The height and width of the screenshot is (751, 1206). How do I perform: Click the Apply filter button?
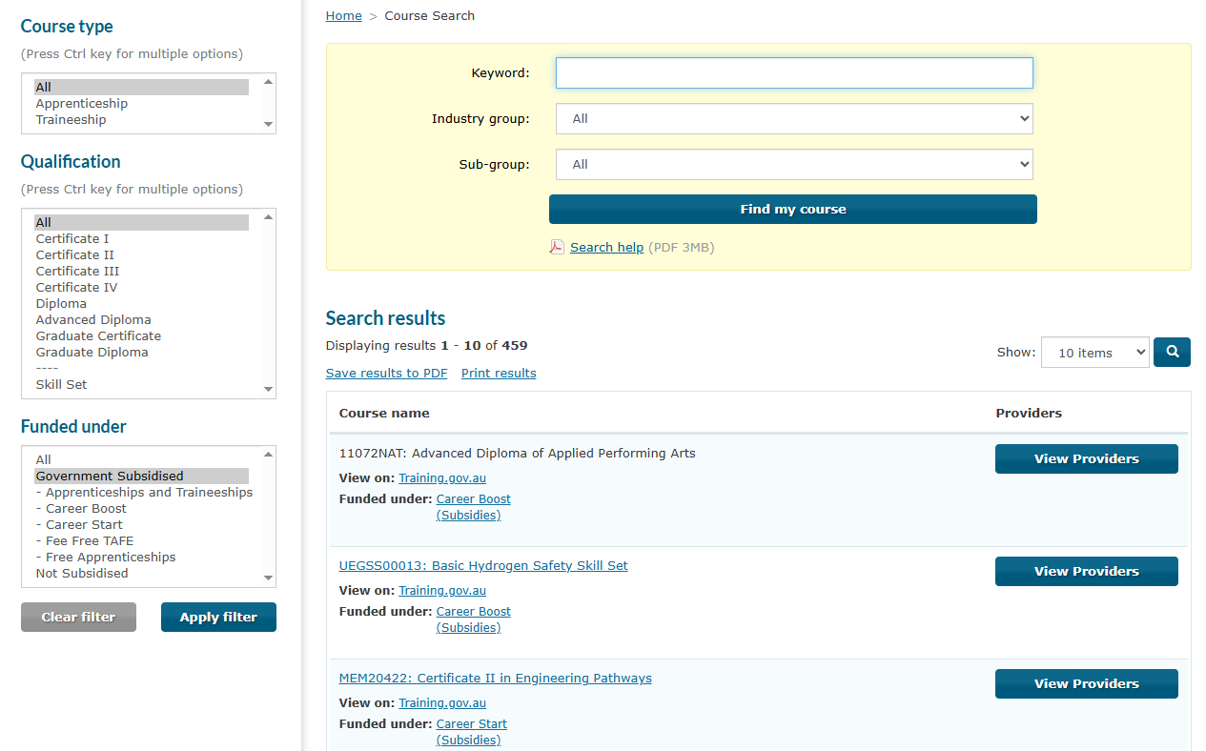(218, 618)
